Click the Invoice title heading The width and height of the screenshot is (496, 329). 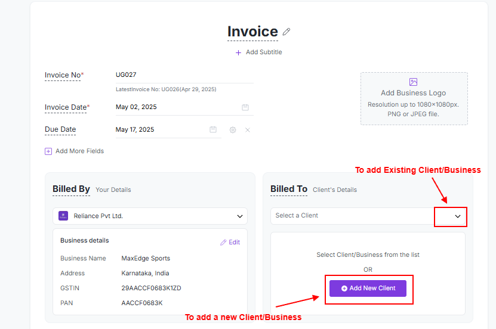click(x=252, y=32)
